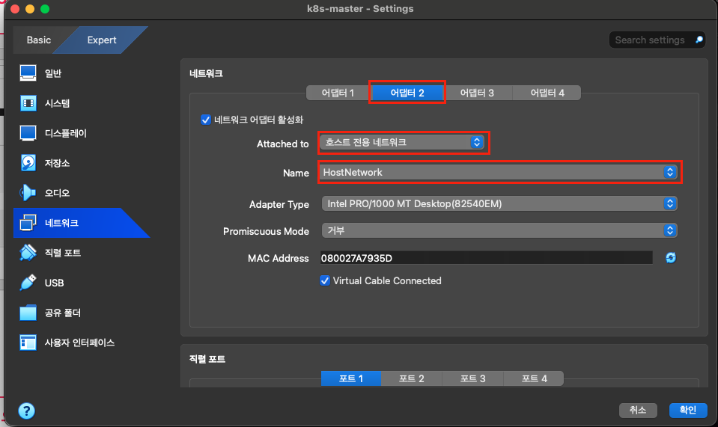Switch to the 어댑터 1 tab
718x427 pixels.
[x=338, y=93]
